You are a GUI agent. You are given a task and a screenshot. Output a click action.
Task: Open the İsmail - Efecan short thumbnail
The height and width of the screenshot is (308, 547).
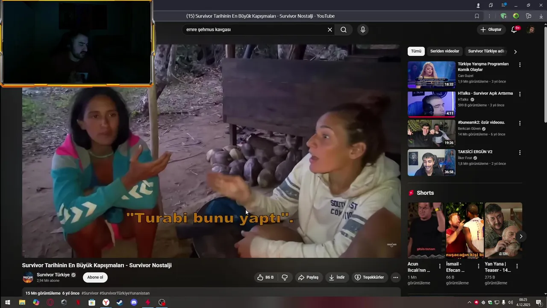465,230
